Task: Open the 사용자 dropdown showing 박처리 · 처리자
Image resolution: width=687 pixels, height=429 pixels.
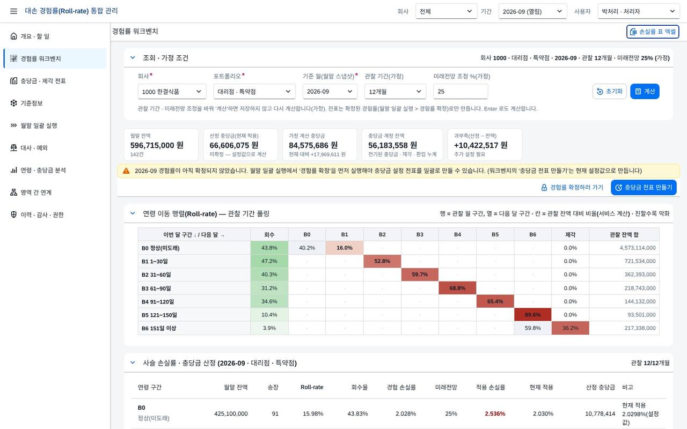Action: point(639,11)
